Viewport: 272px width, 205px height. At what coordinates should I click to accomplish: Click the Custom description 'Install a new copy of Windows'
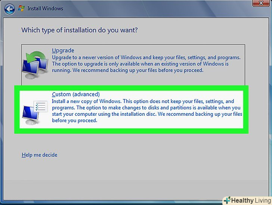pos(147,111)
